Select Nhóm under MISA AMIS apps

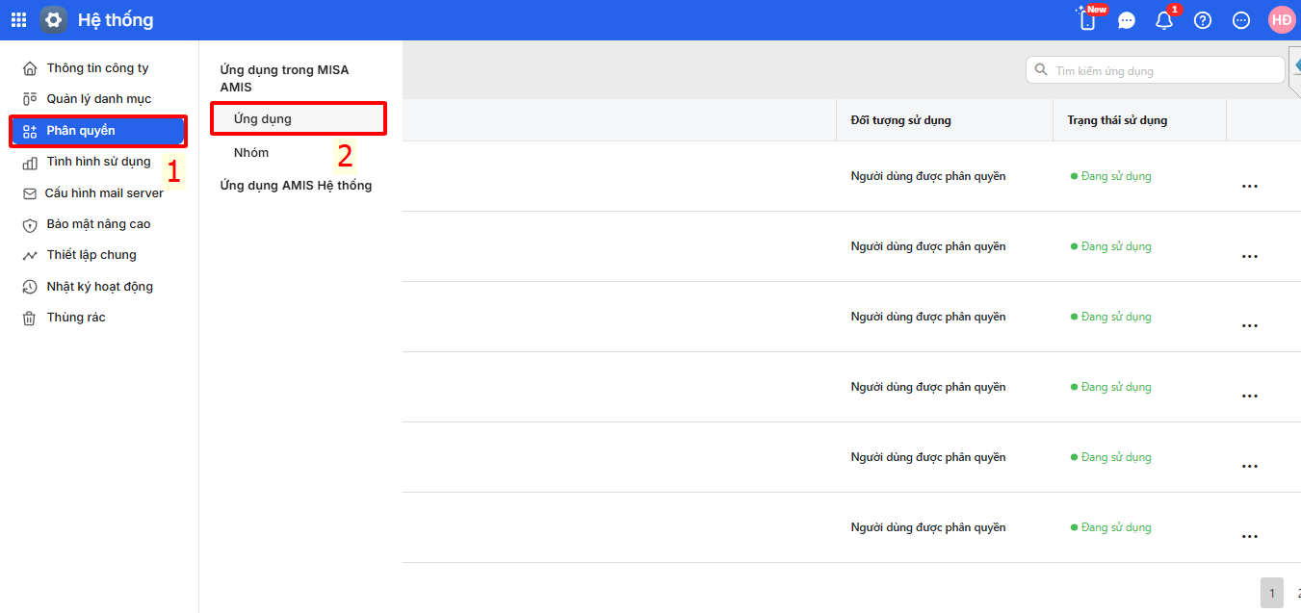[x=251, y=153]
